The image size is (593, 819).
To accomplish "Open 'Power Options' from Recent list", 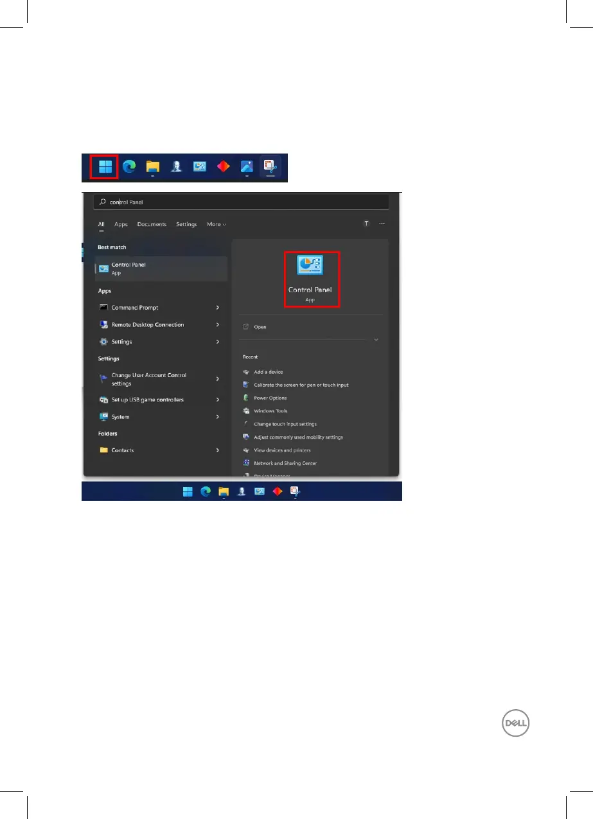I will coord(270,398).
